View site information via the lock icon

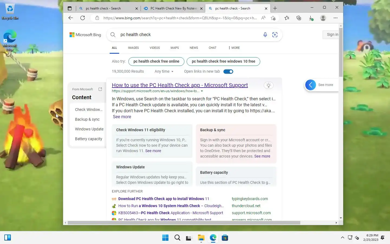pos(97,18)
